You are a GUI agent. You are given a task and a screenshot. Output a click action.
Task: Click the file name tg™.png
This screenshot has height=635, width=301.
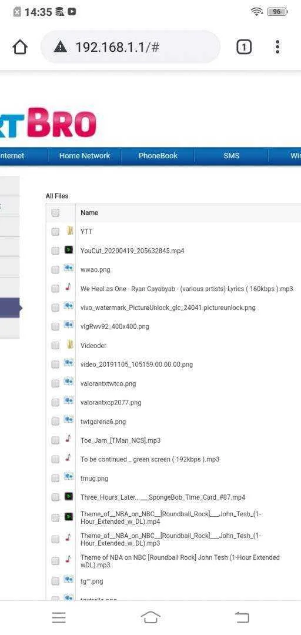92,581
